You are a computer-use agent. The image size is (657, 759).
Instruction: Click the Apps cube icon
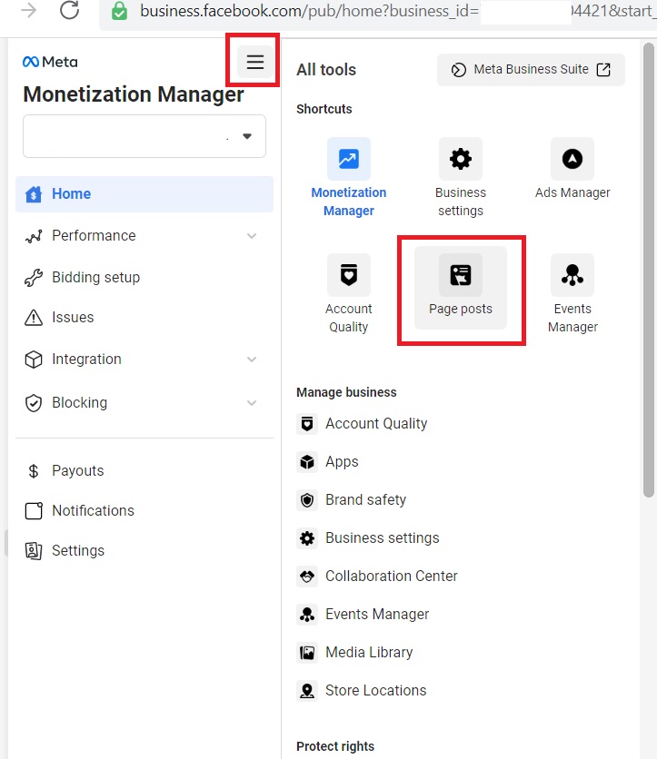[x=307, y=462]
